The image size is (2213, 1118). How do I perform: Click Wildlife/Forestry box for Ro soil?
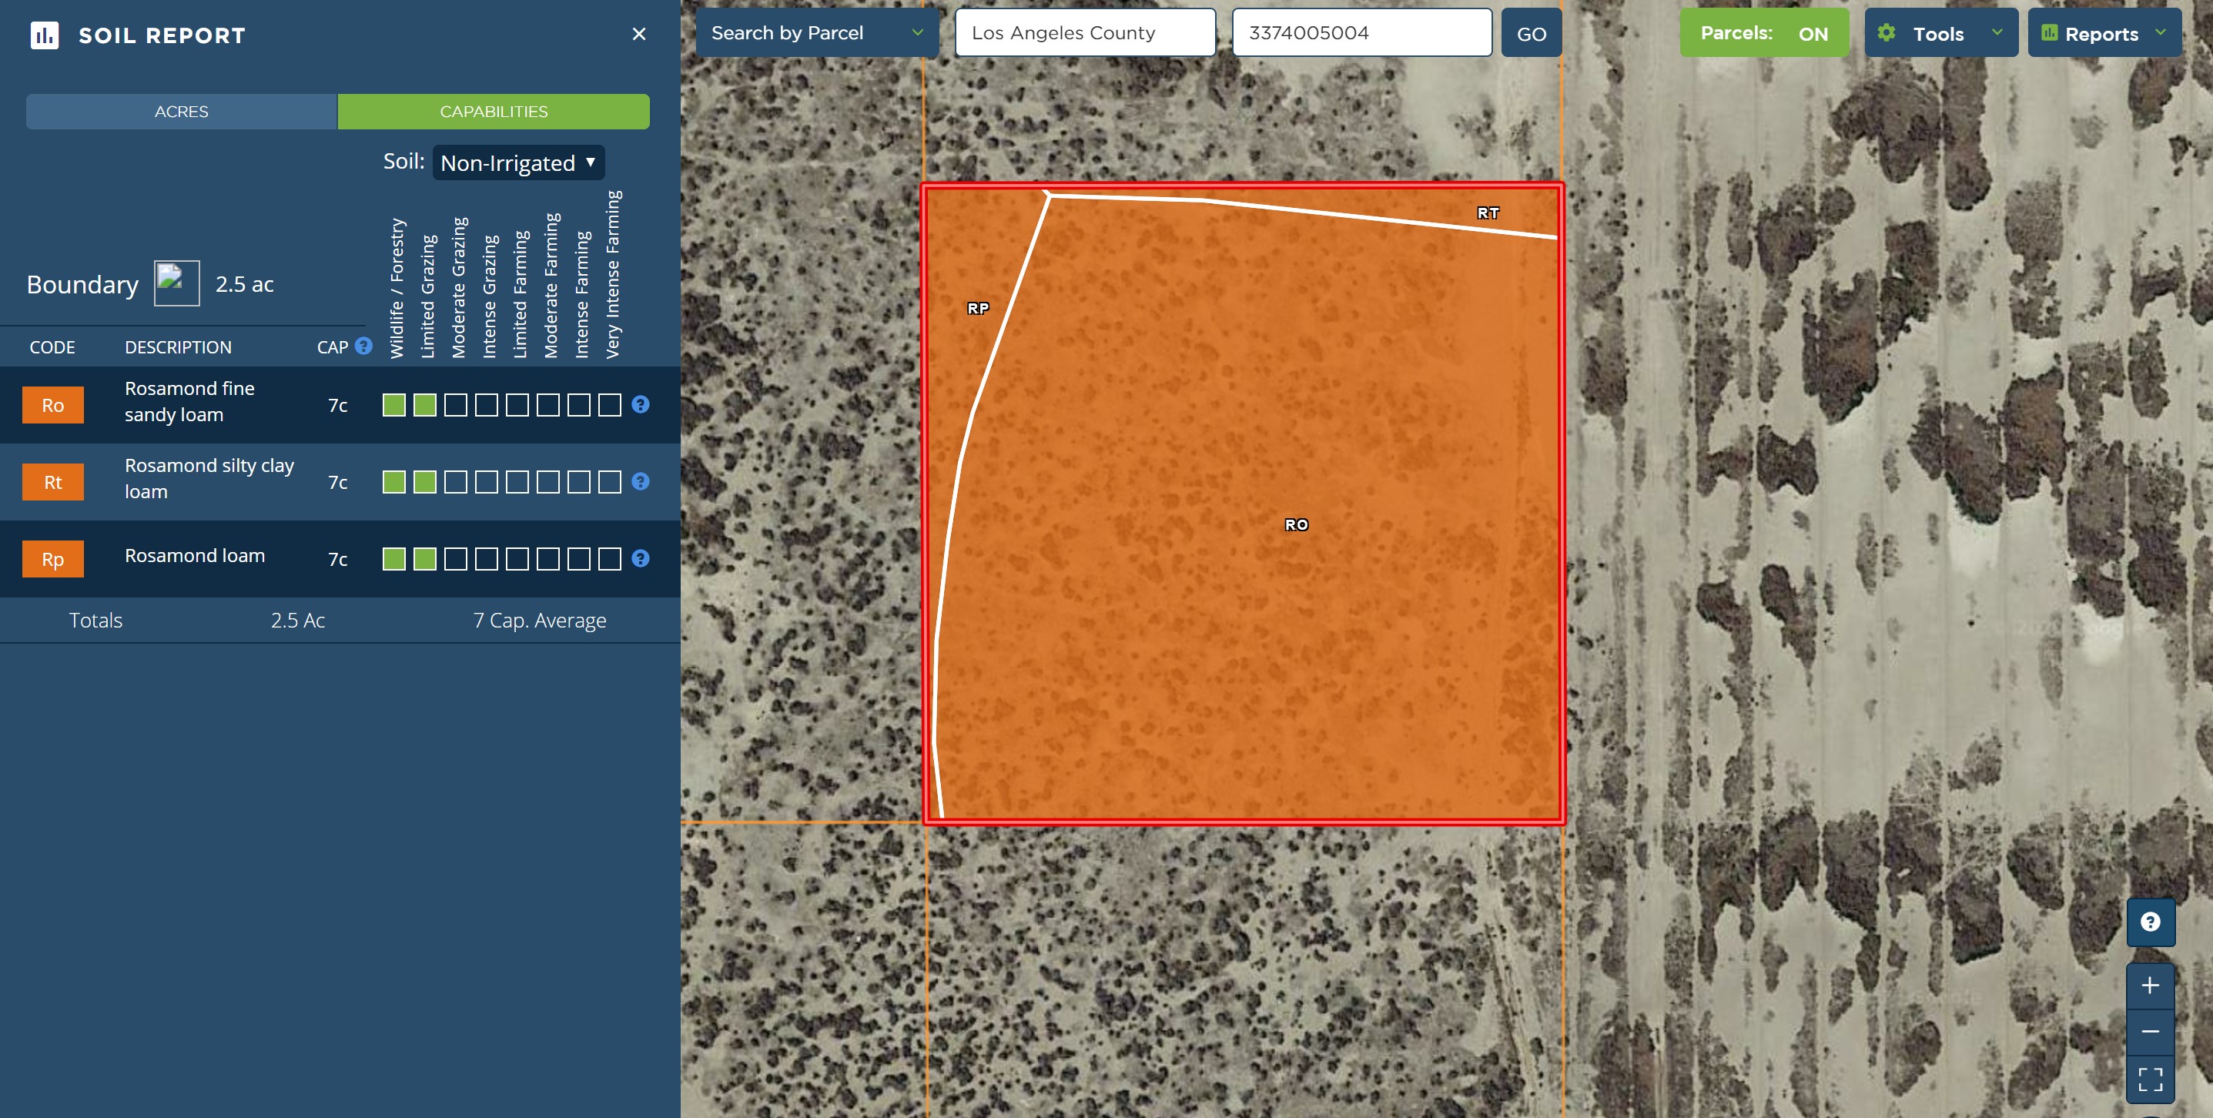(x=393, y=405)
